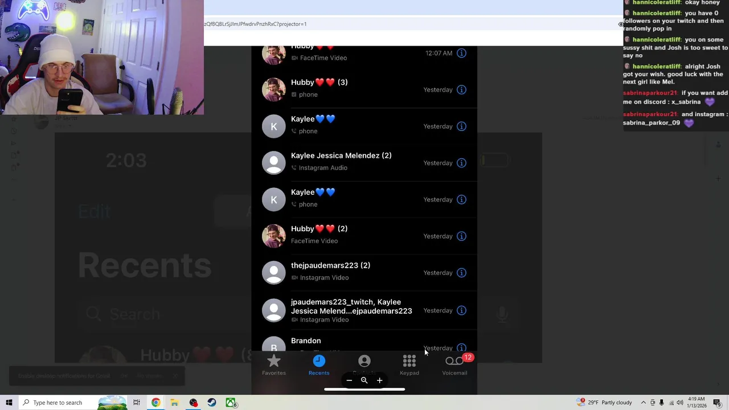The width and height of the screenshot is (729, 410).
Task: Click the magnifier zoom reset icon
Action: (364, 380)
